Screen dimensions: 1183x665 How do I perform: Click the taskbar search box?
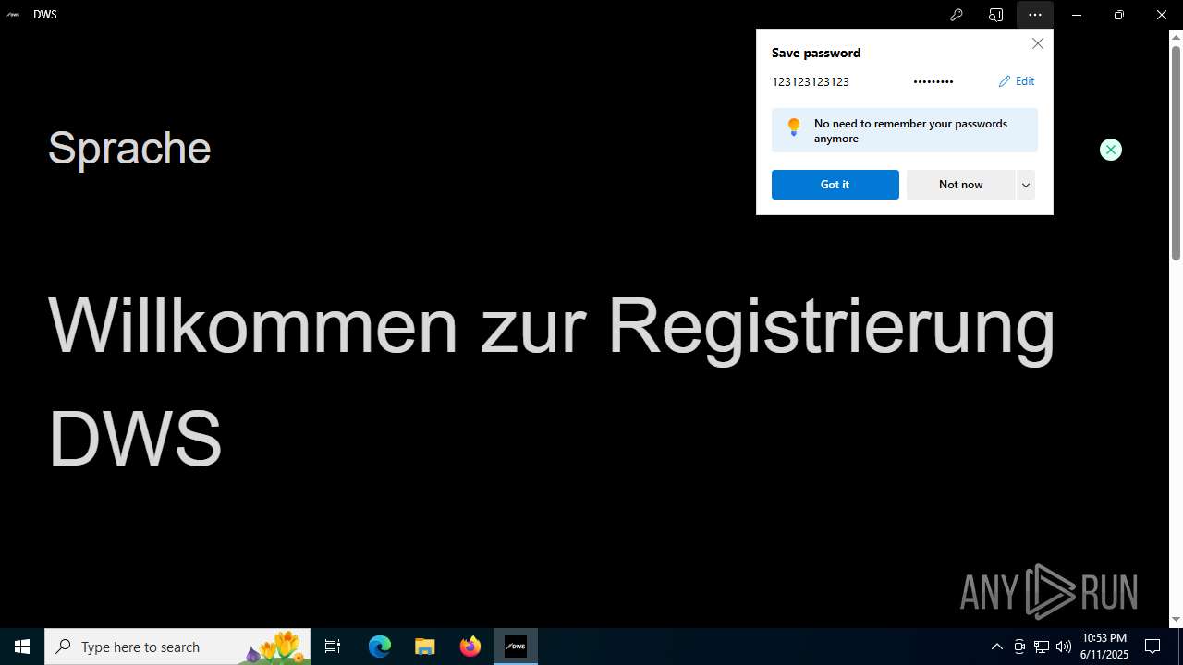(177, 647)
